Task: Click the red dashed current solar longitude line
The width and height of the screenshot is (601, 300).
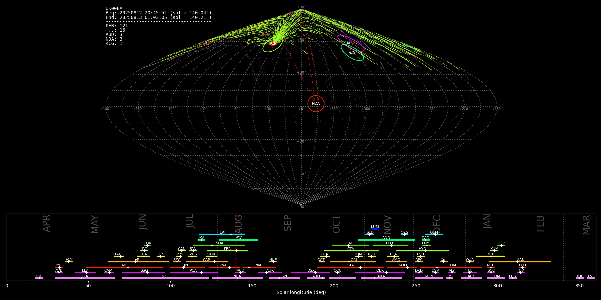Action: click(x=236, y=247)
